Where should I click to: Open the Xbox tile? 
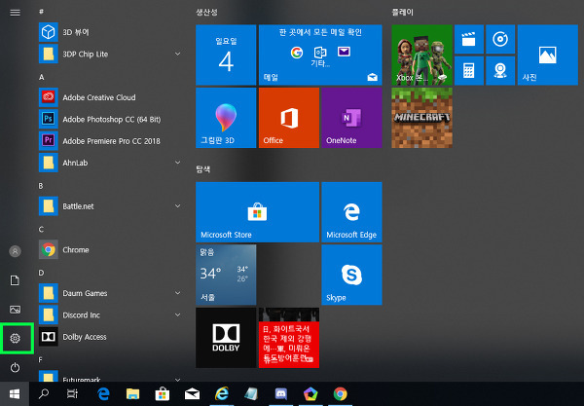pos(422,55)
